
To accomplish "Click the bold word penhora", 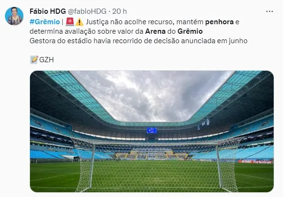I will [x=219, y=22].
